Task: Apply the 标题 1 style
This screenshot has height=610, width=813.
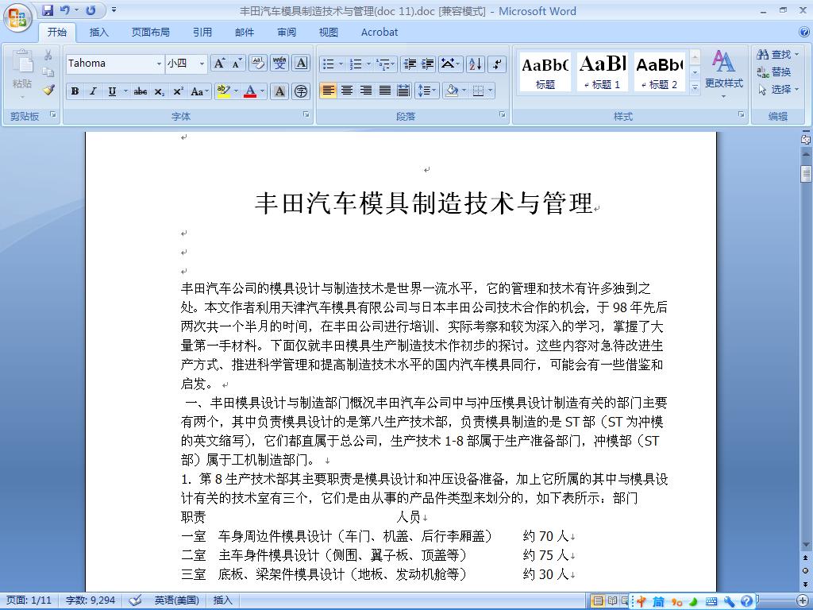Action: pyautogui.click(x=602, y=71)
